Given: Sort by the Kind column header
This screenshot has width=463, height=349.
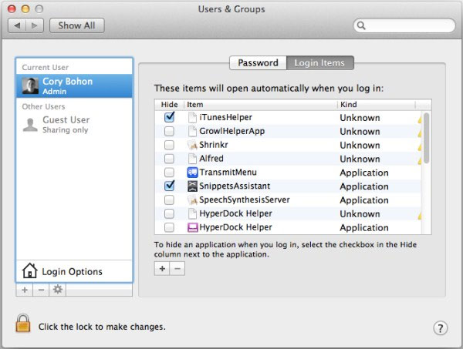Looking at the screenshot, I should pyautogui.click(x=376, y=105).
